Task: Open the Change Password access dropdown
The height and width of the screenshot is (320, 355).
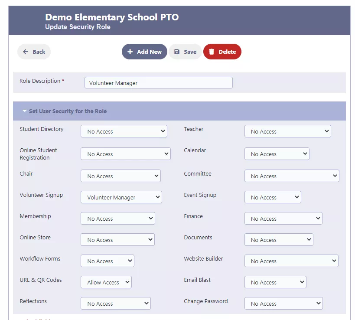Action: (x=283, y=303)
